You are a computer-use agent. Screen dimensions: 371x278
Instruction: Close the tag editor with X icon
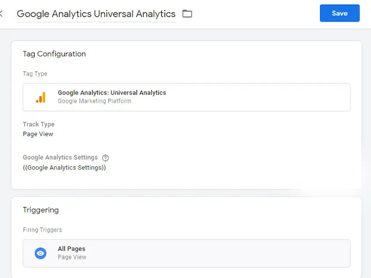click(x=1, y=13)
